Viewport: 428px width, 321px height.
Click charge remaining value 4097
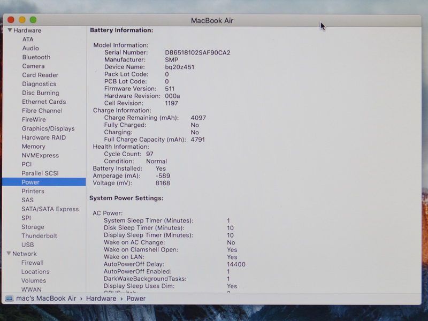pos(198,118)
